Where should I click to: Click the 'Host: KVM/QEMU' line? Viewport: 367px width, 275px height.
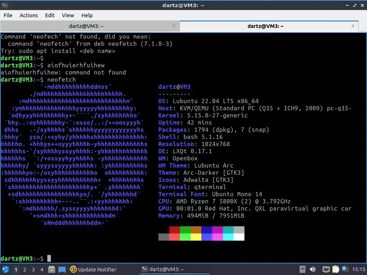tap(255, 108)
